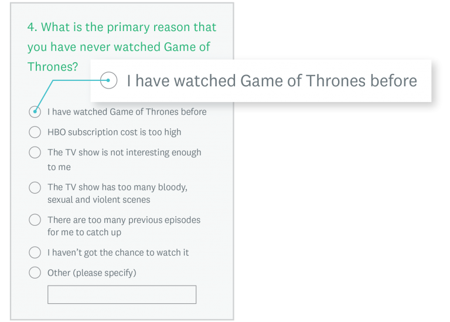Click the 'I haven't got the chance to watch it' label
Screen dimensions: 450x322
click(118, 253)
